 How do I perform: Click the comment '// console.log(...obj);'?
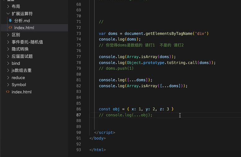pos(125,115)
